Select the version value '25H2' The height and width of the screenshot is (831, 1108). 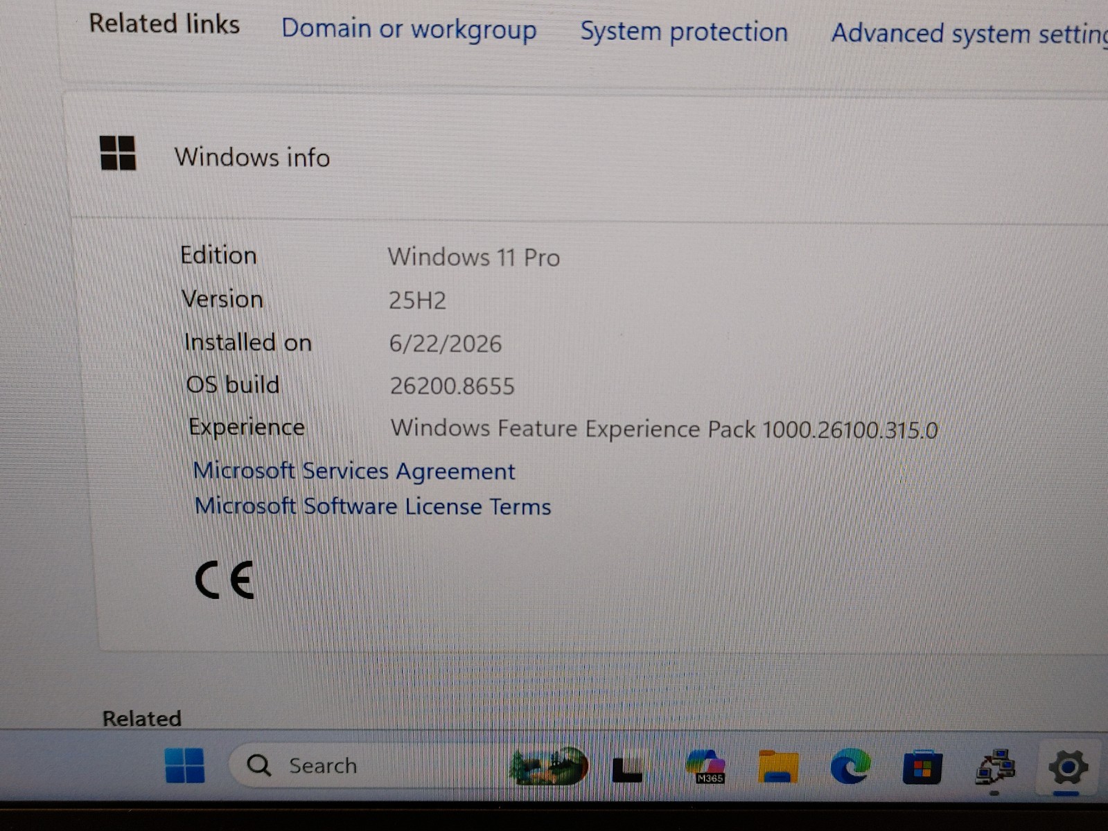coord(417,301)
